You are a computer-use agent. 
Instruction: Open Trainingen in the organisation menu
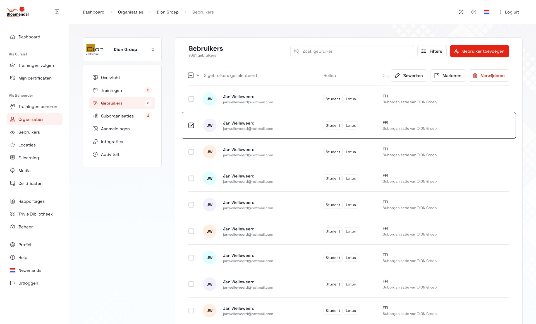click(122, 90)
